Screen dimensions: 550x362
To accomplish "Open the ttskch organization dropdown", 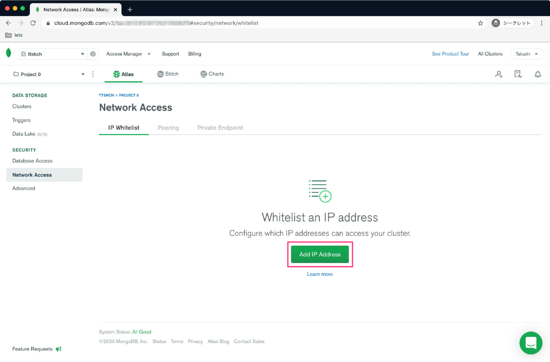I will [53, 54].
